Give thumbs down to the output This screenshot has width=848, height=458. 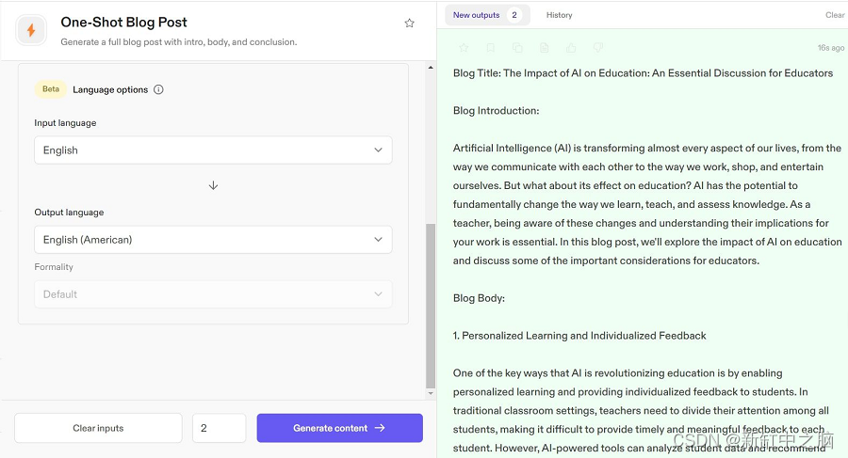coord(598,48)
